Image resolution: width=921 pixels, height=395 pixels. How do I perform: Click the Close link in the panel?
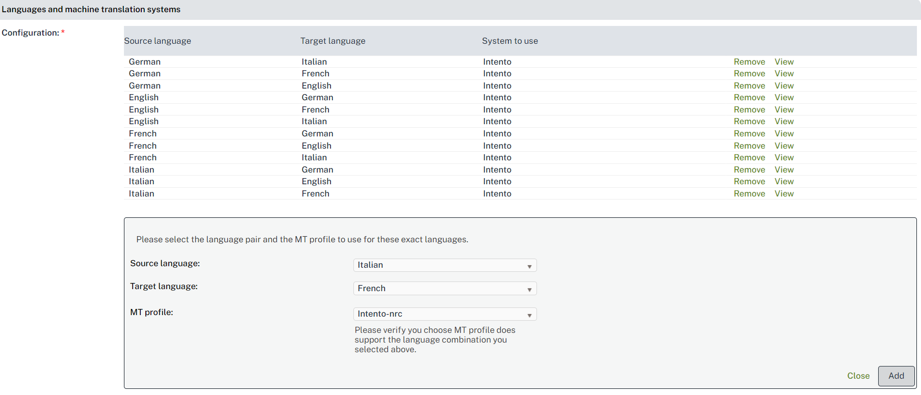tap(858, 376)
